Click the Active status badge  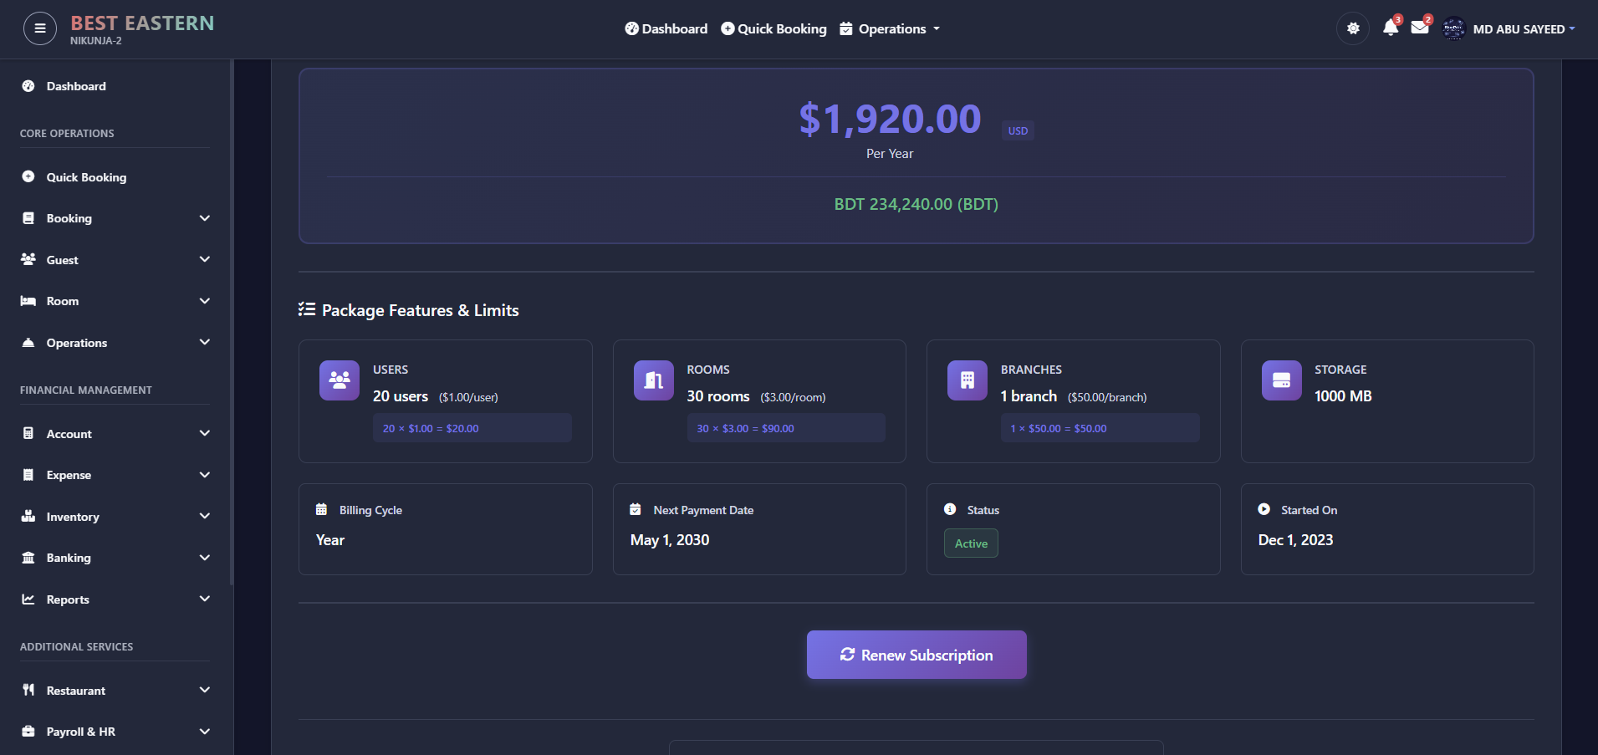[970, 543]
